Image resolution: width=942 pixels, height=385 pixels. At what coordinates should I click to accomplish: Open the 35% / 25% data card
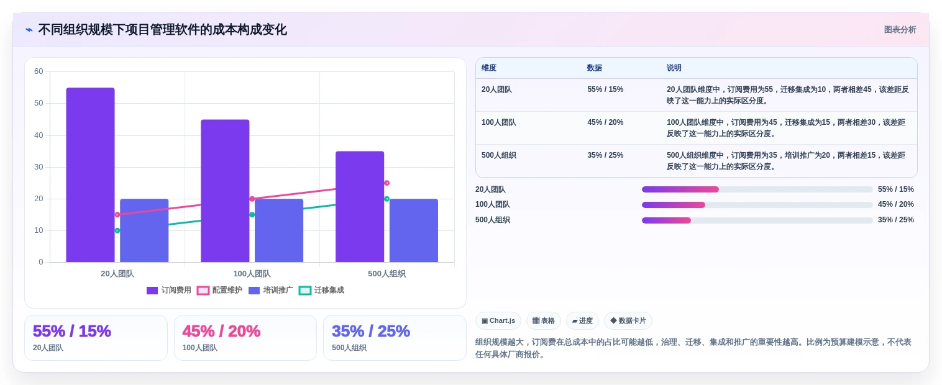pos(395,338)
